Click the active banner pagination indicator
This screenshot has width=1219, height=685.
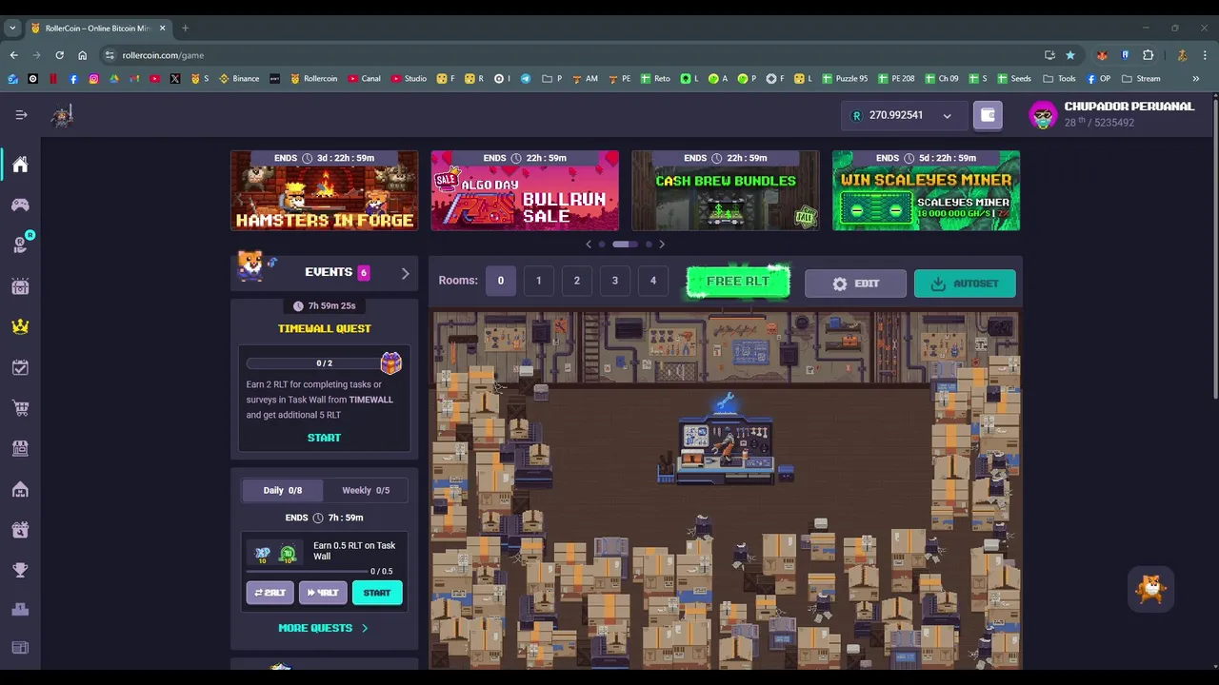coord(625,245)
